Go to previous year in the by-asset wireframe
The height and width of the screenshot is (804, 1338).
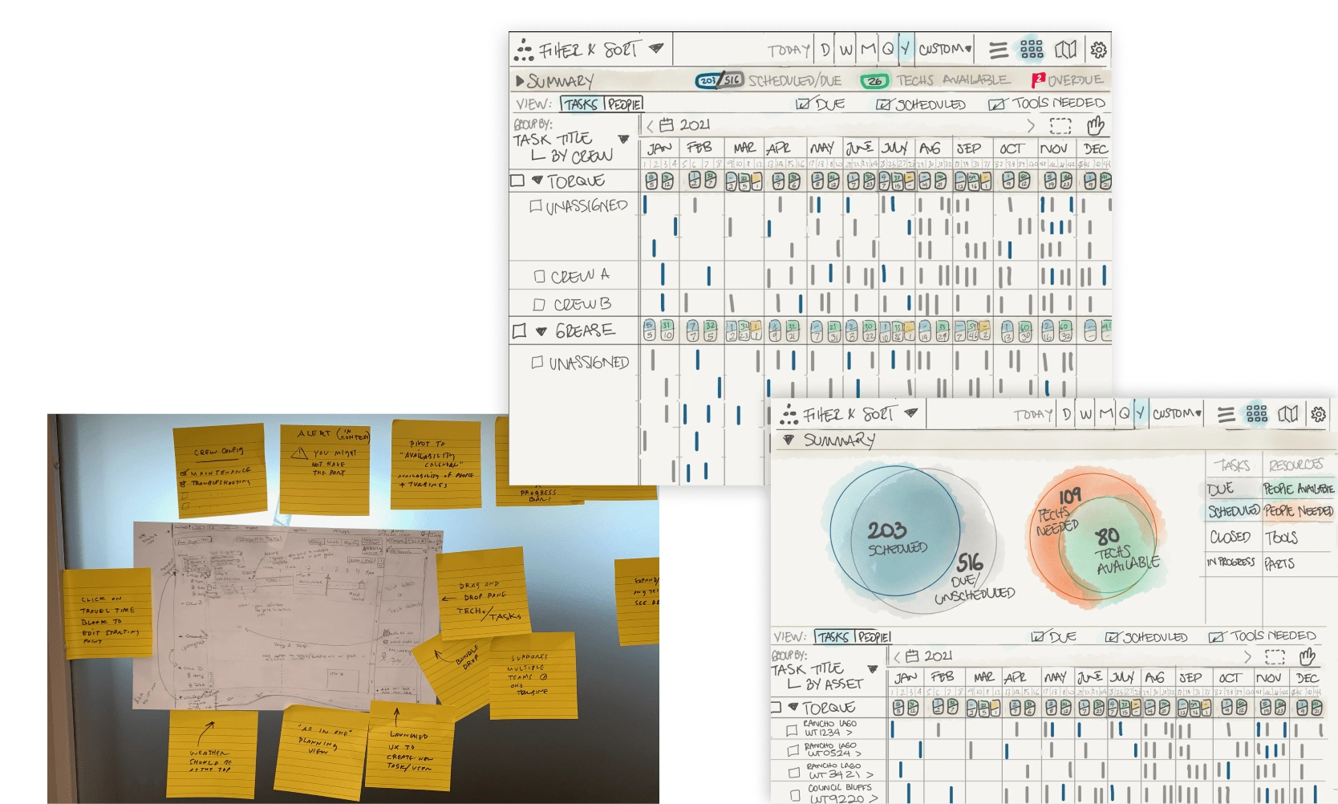pos(897,656)
